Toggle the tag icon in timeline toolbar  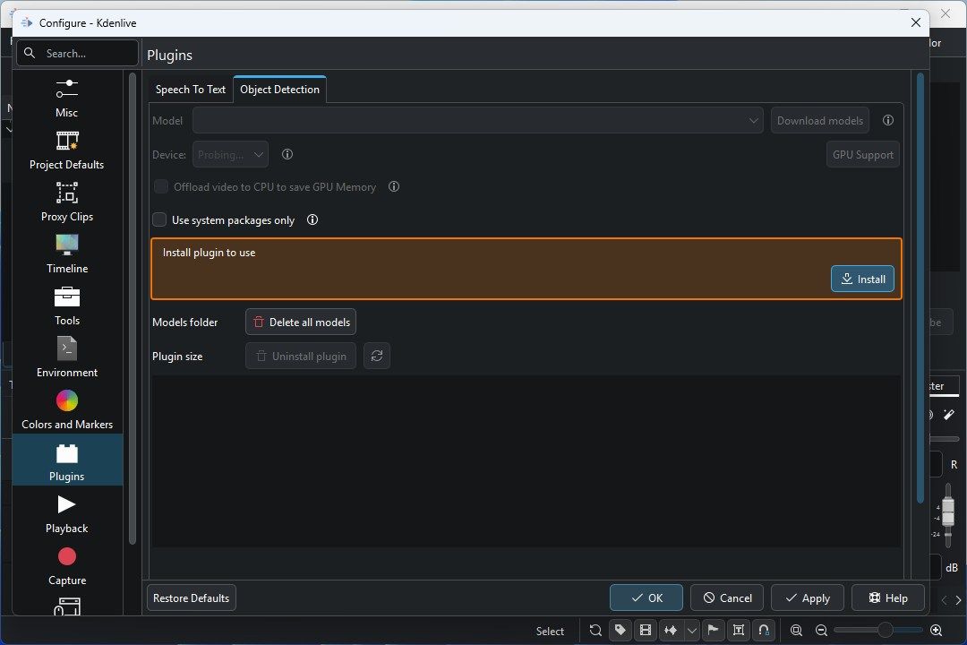point(620,630)
